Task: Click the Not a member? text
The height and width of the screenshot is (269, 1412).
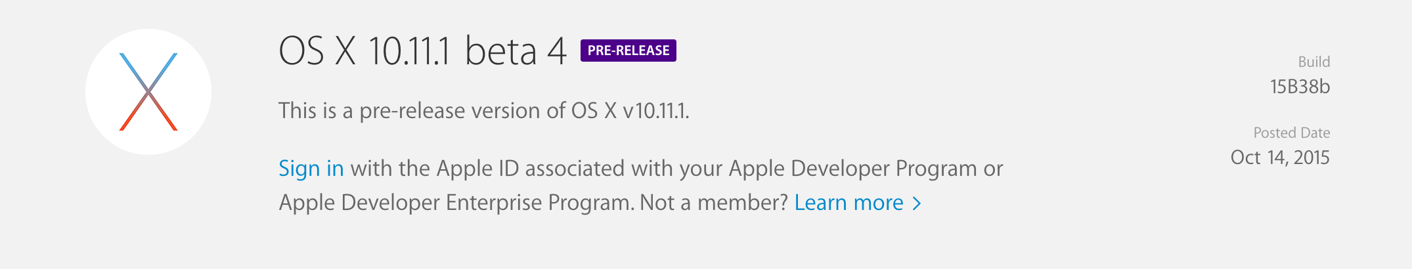Action: point(713,203)
